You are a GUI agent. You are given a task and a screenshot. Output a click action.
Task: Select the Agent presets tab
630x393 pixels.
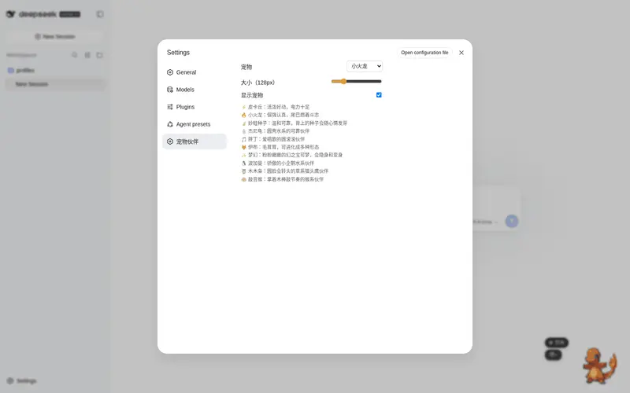(x=195, y=124)
